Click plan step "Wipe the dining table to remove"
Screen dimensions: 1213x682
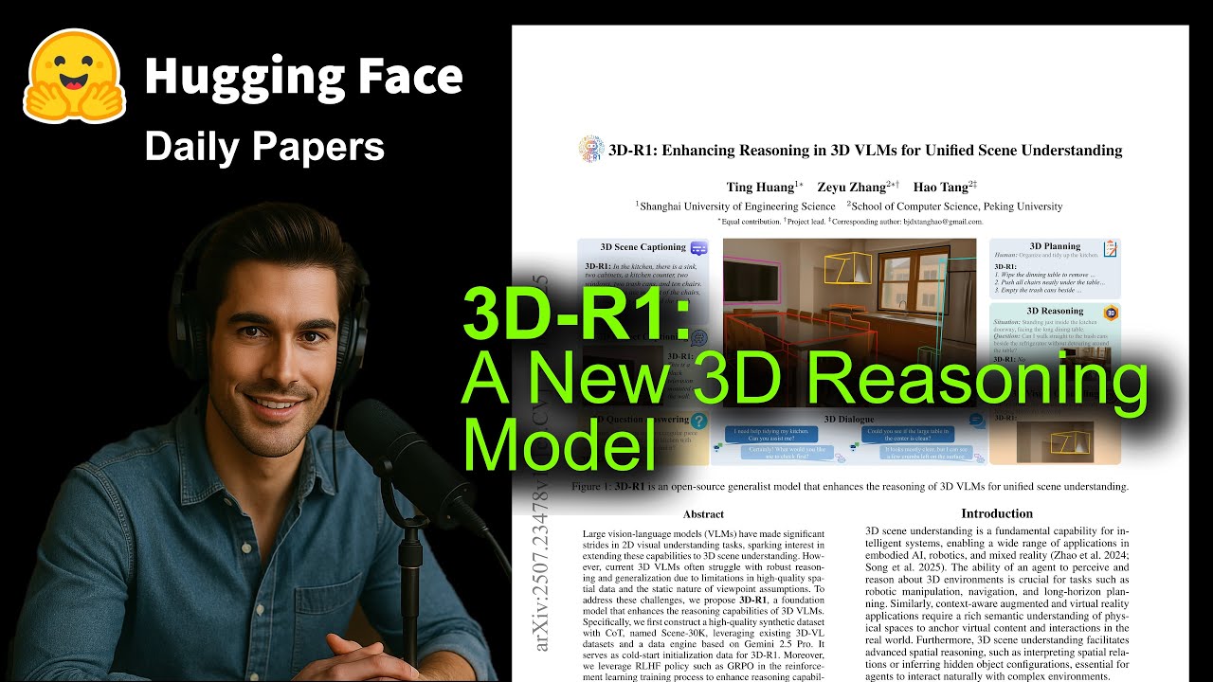click(x=1046, y=274)
